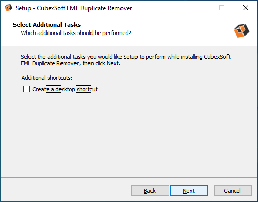Return with the Back button

coord(150,190)
